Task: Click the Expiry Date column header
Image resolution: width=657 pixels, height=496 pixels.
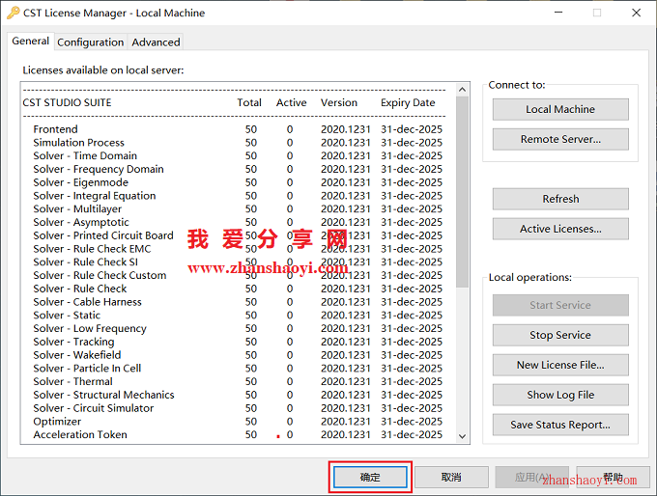Action: (x=408, y=103)
